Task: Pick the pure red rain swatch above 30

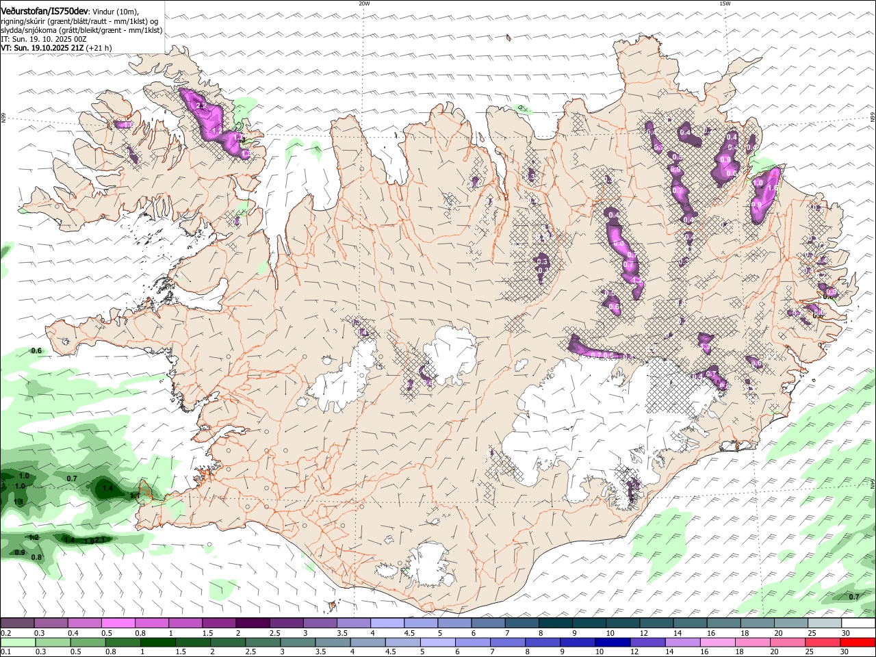Action: click(858, 642)
